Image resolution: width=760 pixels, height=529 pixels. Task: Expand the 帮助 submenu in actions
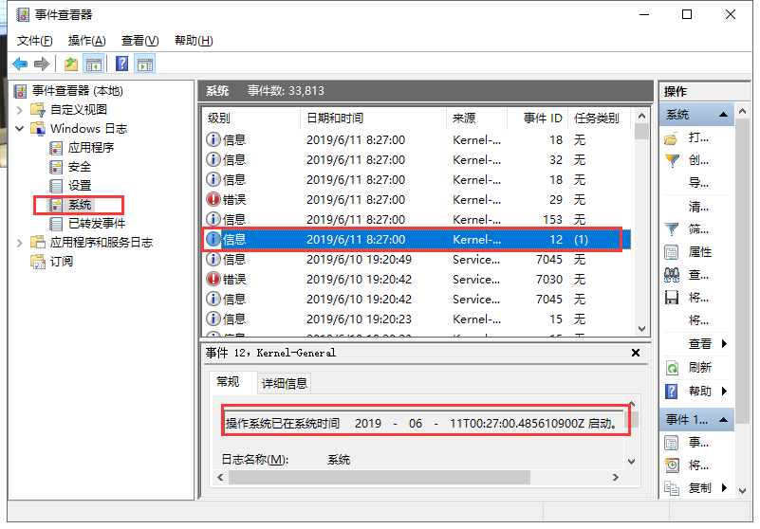(724, 391)
